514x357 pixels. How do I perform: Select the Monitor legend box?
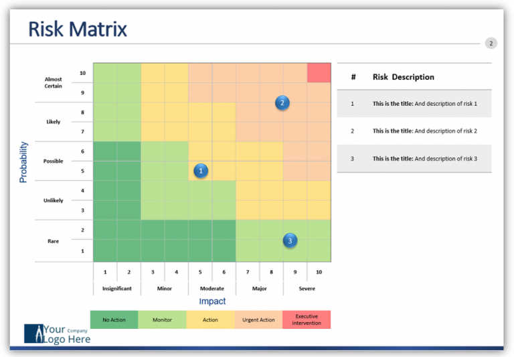[162, 319]
